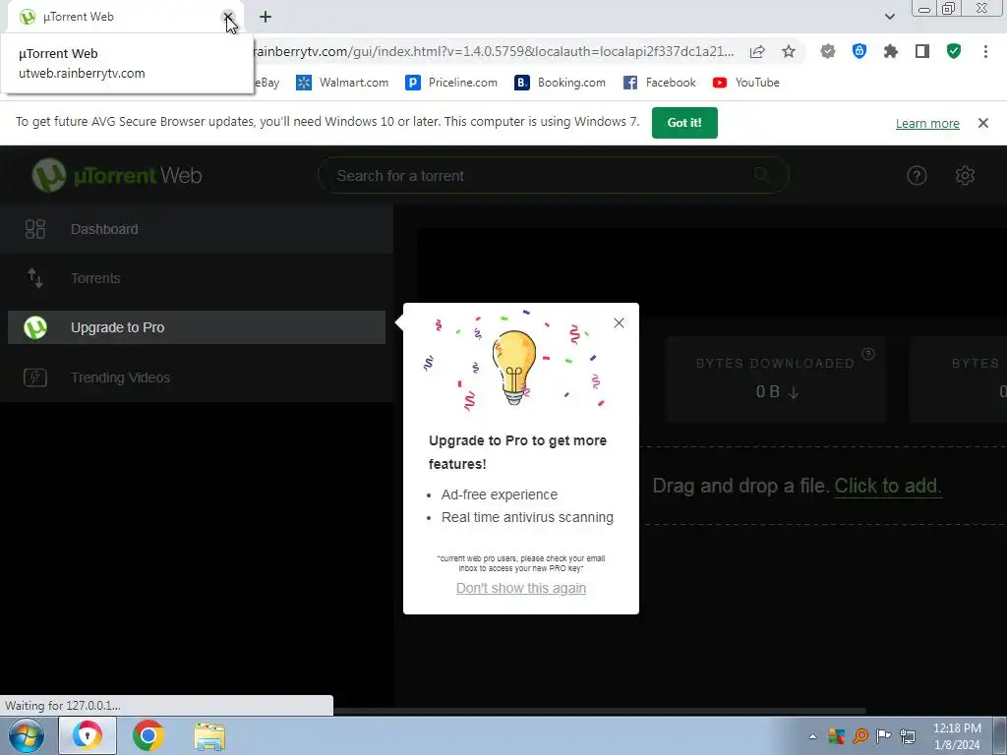
Task: Open the settings gear icon
Action: coord(965,175)
